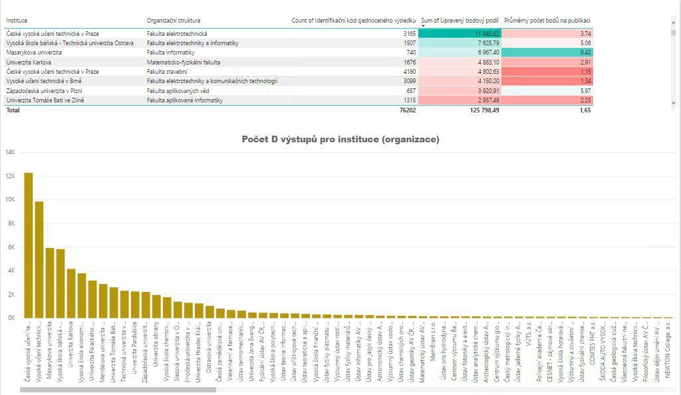The width and height of the screenshot is (681, 395).
Task: Click Fakulta elektrotechniky a komunikačních technologií cell
Action: pyautogui.click(x=212, y=81)
